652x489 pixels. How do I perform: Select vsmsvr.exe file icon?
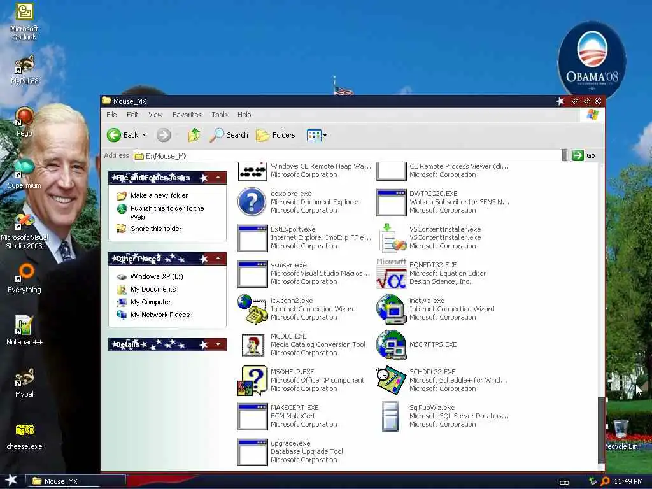click(x=252, y=274)
